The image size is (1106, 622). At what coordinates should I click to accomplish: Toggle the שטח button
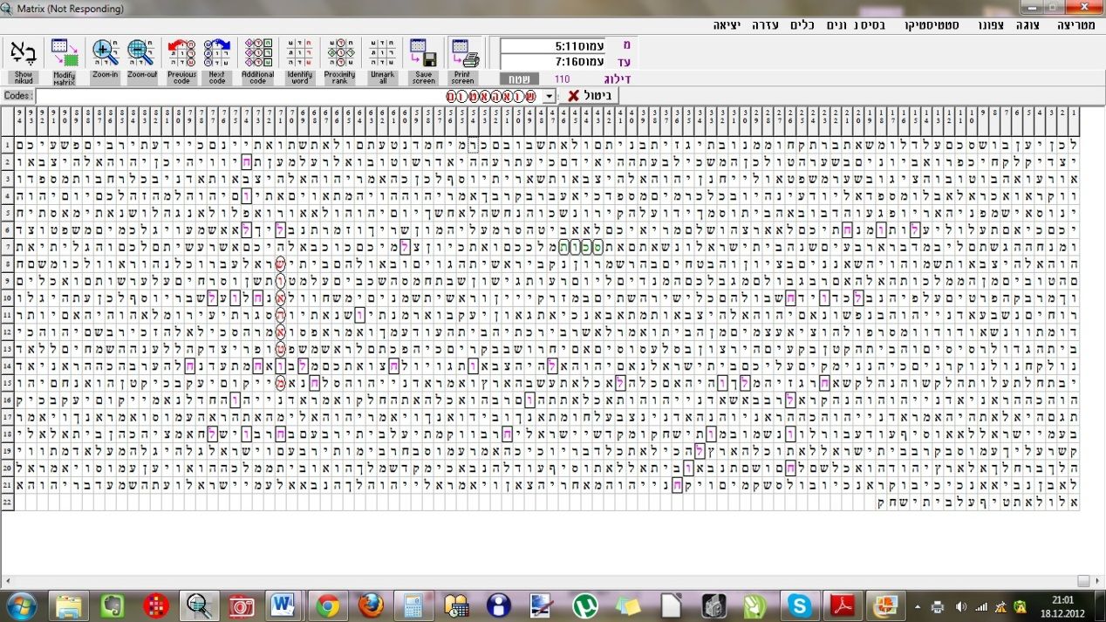click(519, 79)
